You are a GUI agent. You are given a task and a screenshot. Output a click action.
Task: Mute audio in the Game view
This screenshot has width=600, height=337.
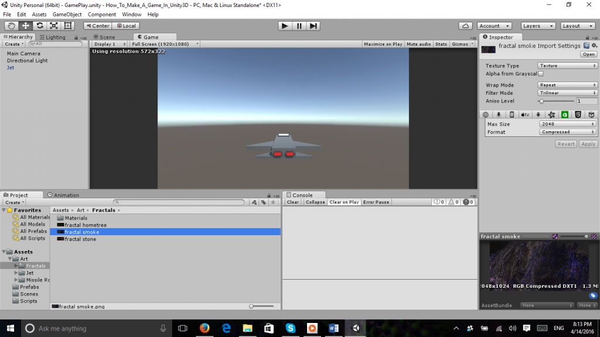click(418, 43)
